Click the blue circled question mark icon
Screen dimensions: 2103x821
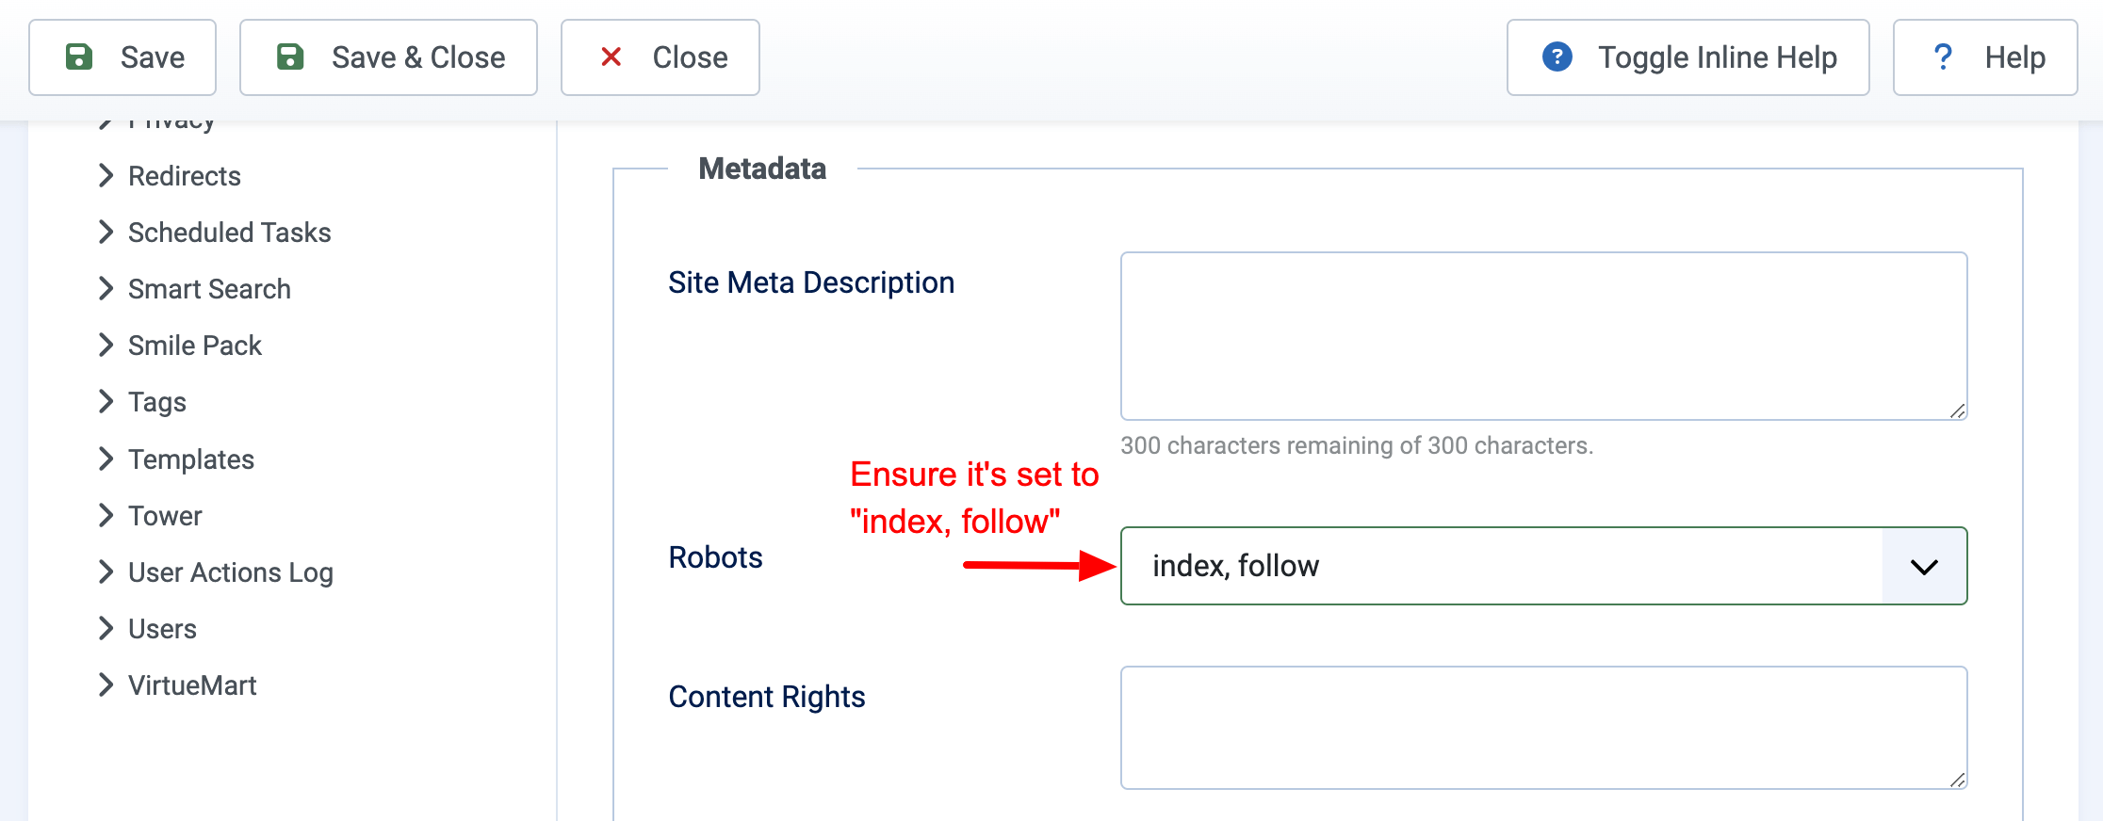[1557, 56]
